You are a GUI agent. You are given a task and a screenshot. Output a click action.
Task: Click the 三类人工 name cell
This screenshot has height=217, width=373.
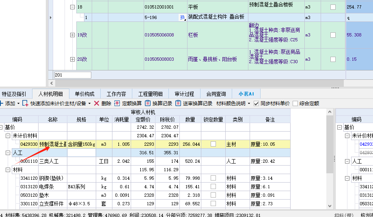53,161
